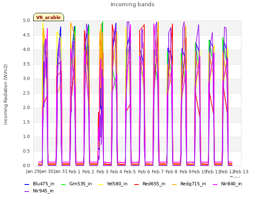Screen dimensions: 266x199
Task: Click the Incoming bands chart title
Action: point(133,5)
